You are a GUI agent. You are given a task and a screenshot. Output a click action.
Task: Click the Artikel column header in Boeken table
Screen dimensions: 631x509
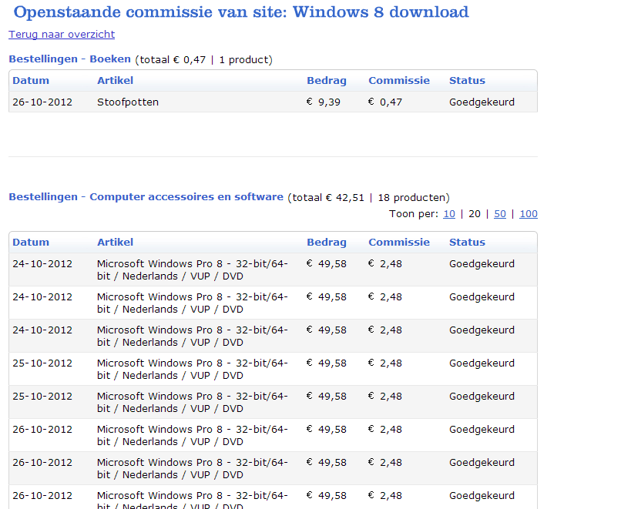pyautogui.click(x=115, y=80)
